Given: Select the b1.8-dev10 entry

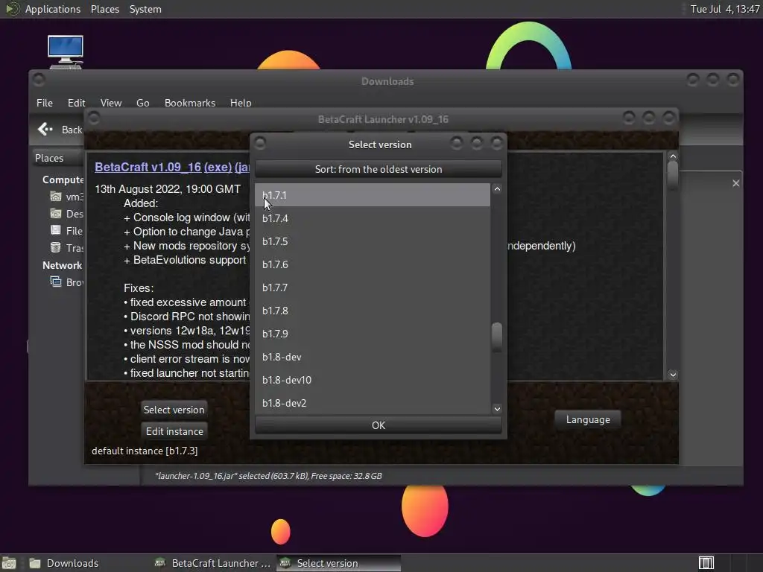Looking at the screenshot, I should tap(373, 380).
